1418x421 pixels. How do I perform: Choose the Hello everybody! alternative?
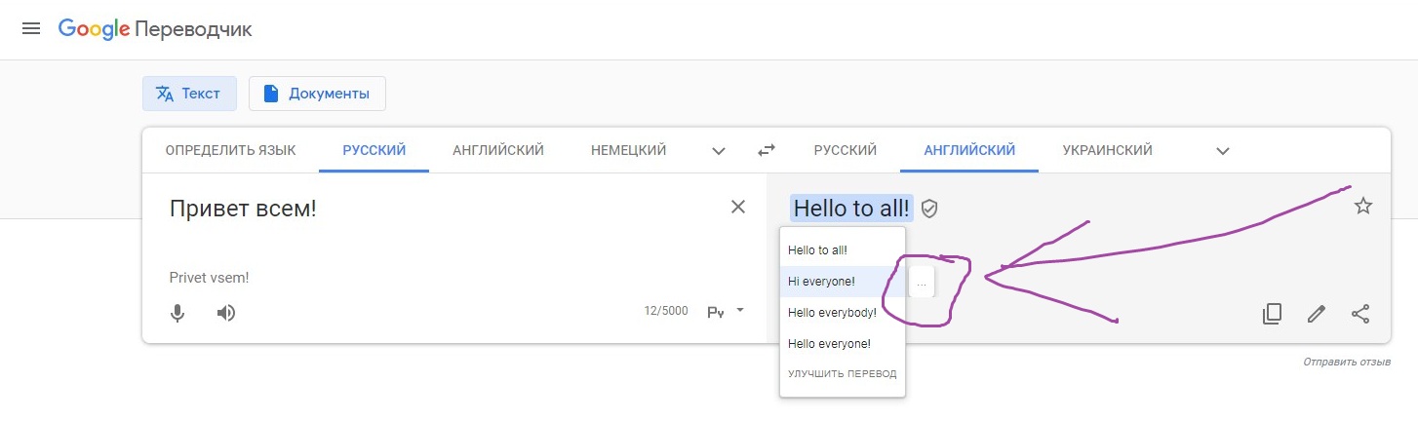pyautogui.click(x=843, y=313)
